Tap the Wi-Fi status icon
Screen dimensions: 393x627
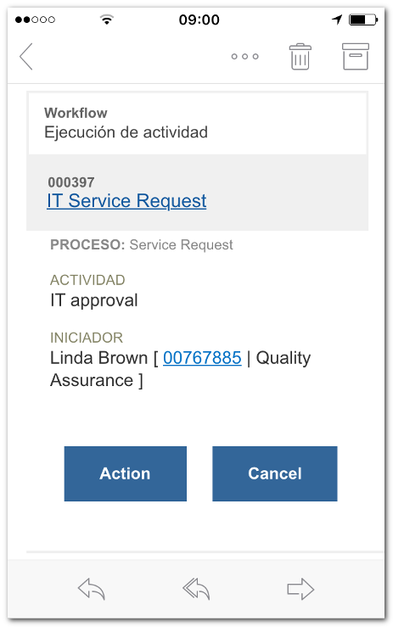pyautogui.click(x=107, y=19)
